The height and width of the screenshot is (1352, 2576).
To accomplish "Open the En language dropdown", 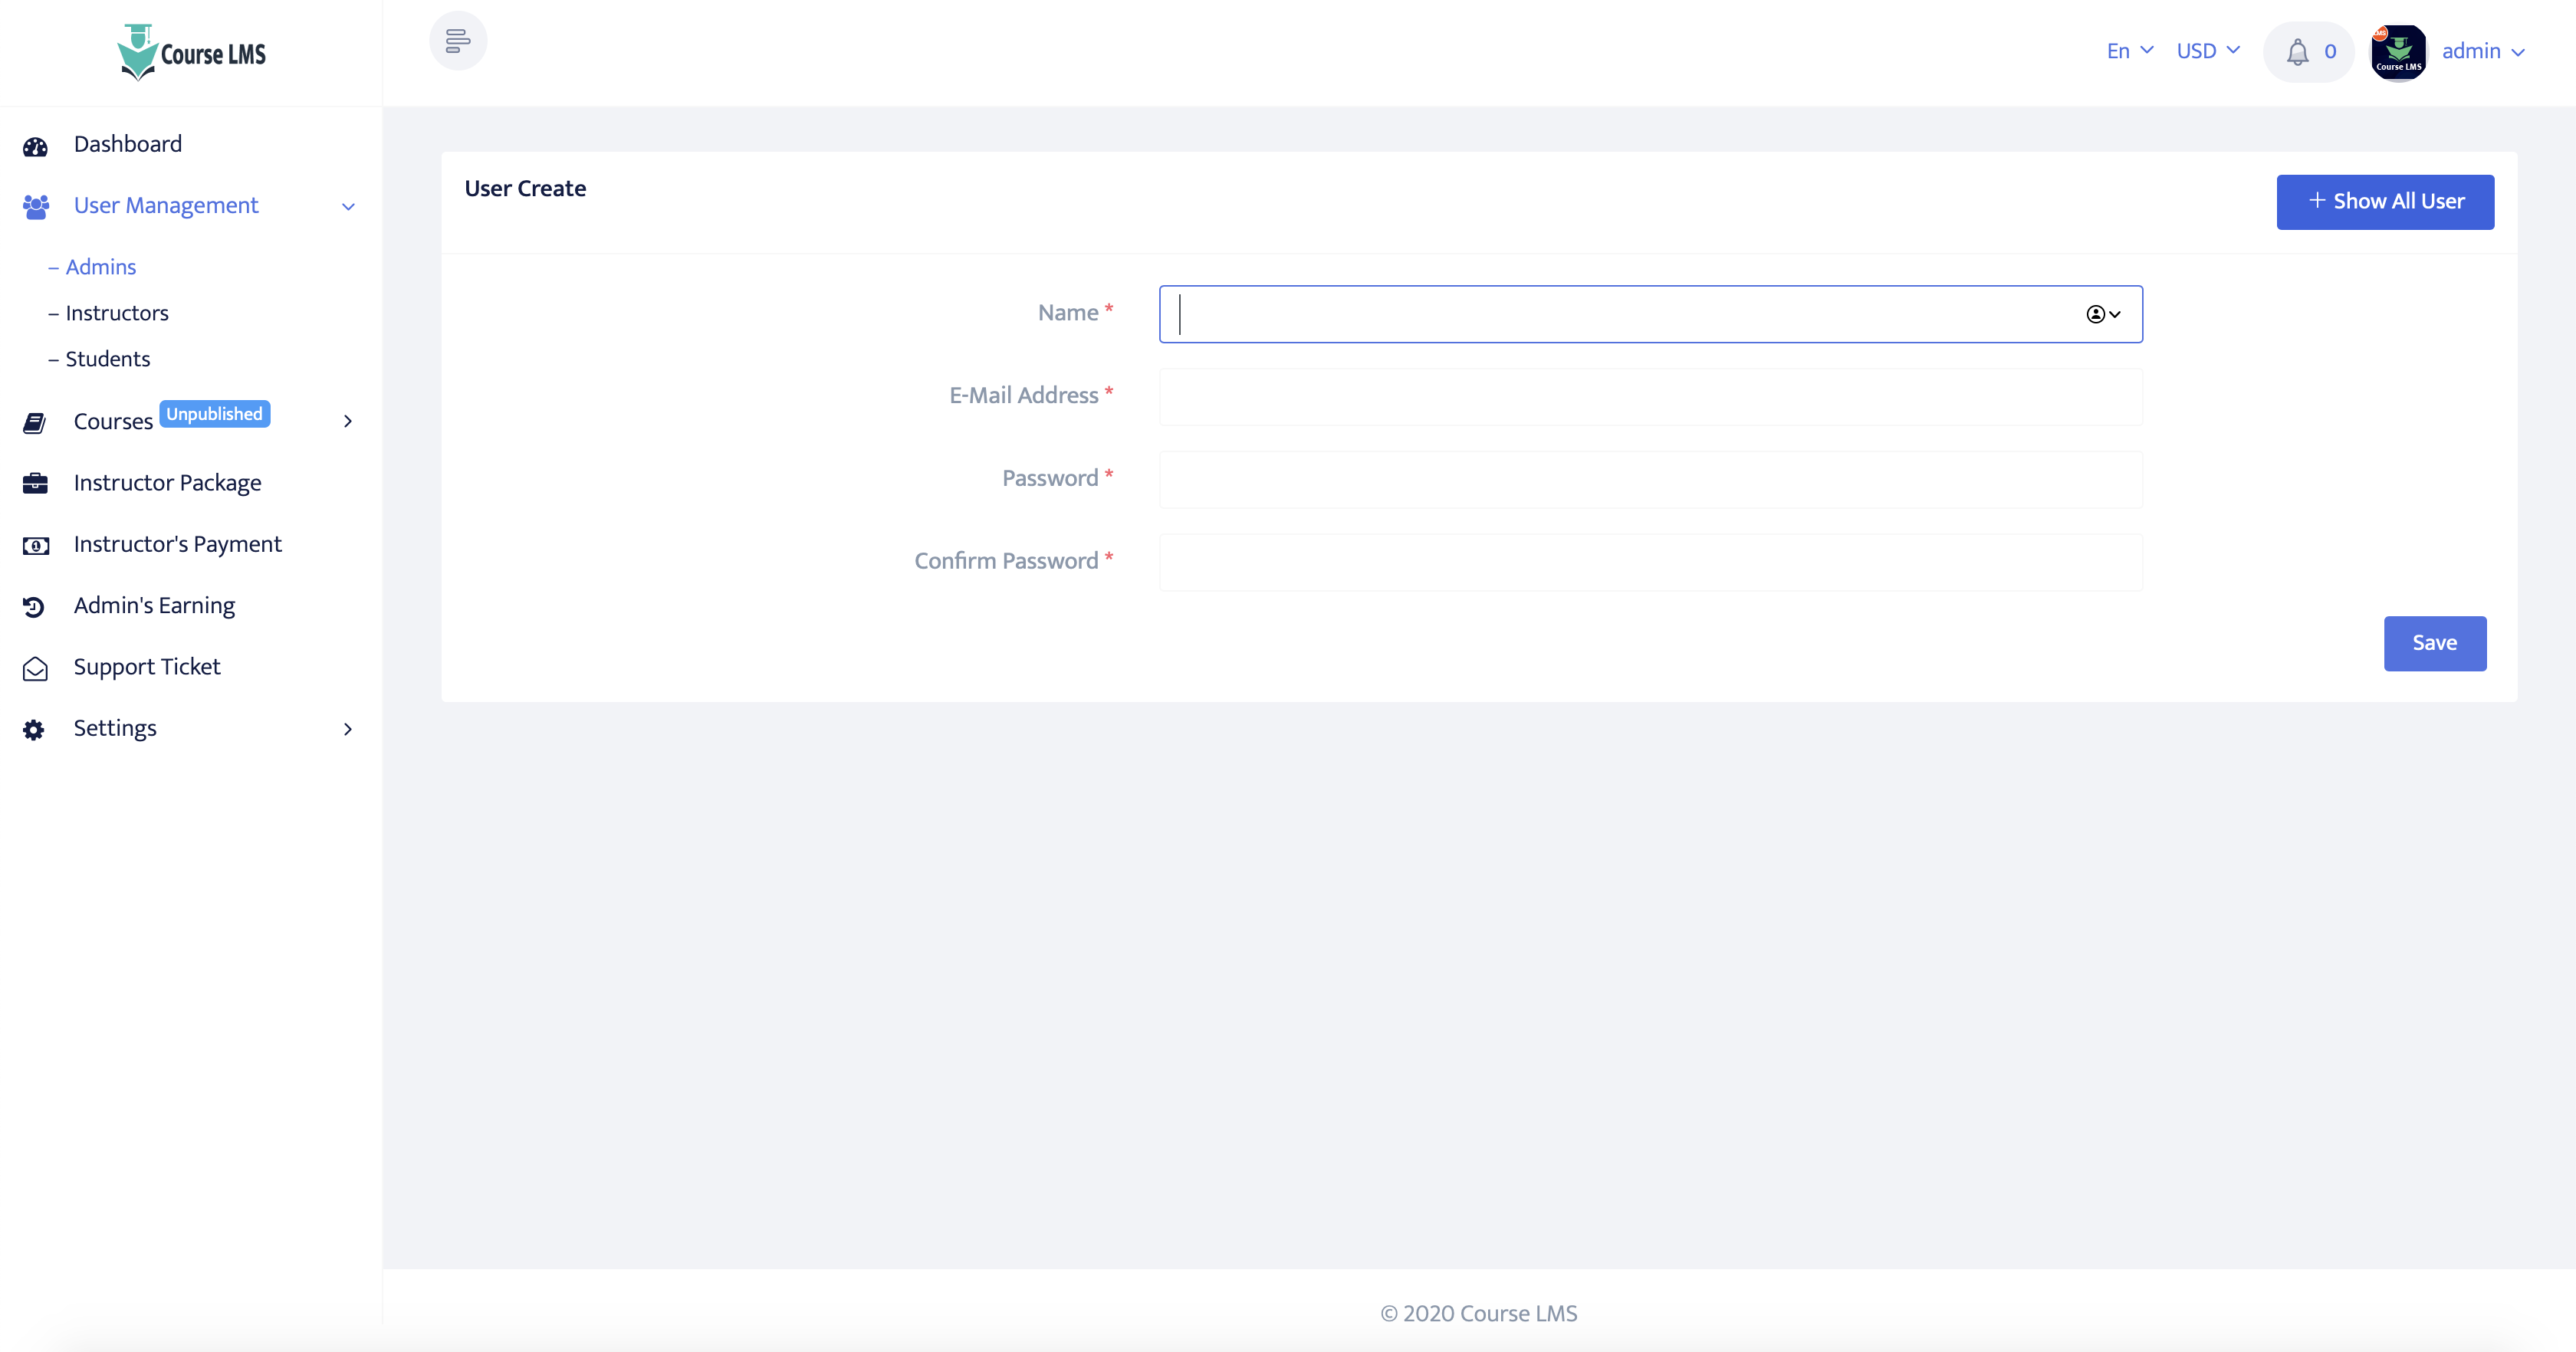I will point(2128,50).
